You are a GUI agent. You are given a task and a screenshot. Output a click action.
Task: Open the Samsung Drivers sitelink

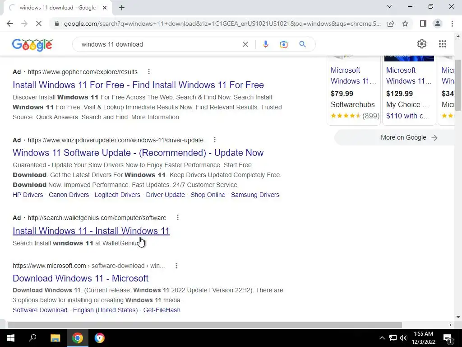tap(255, 195)
